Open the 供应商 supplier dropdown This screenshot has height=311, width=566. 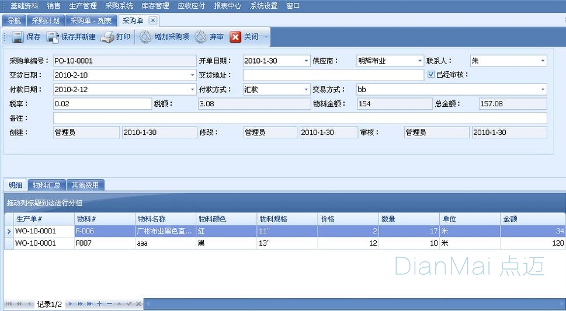(x=419, y=61)
